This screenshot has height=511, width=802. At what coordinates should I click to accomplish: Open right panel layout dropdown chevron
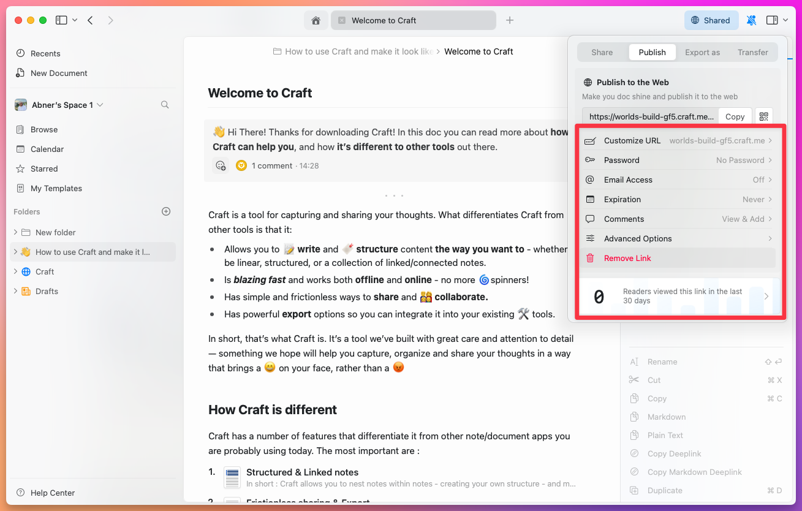click(x=785, y=20)
